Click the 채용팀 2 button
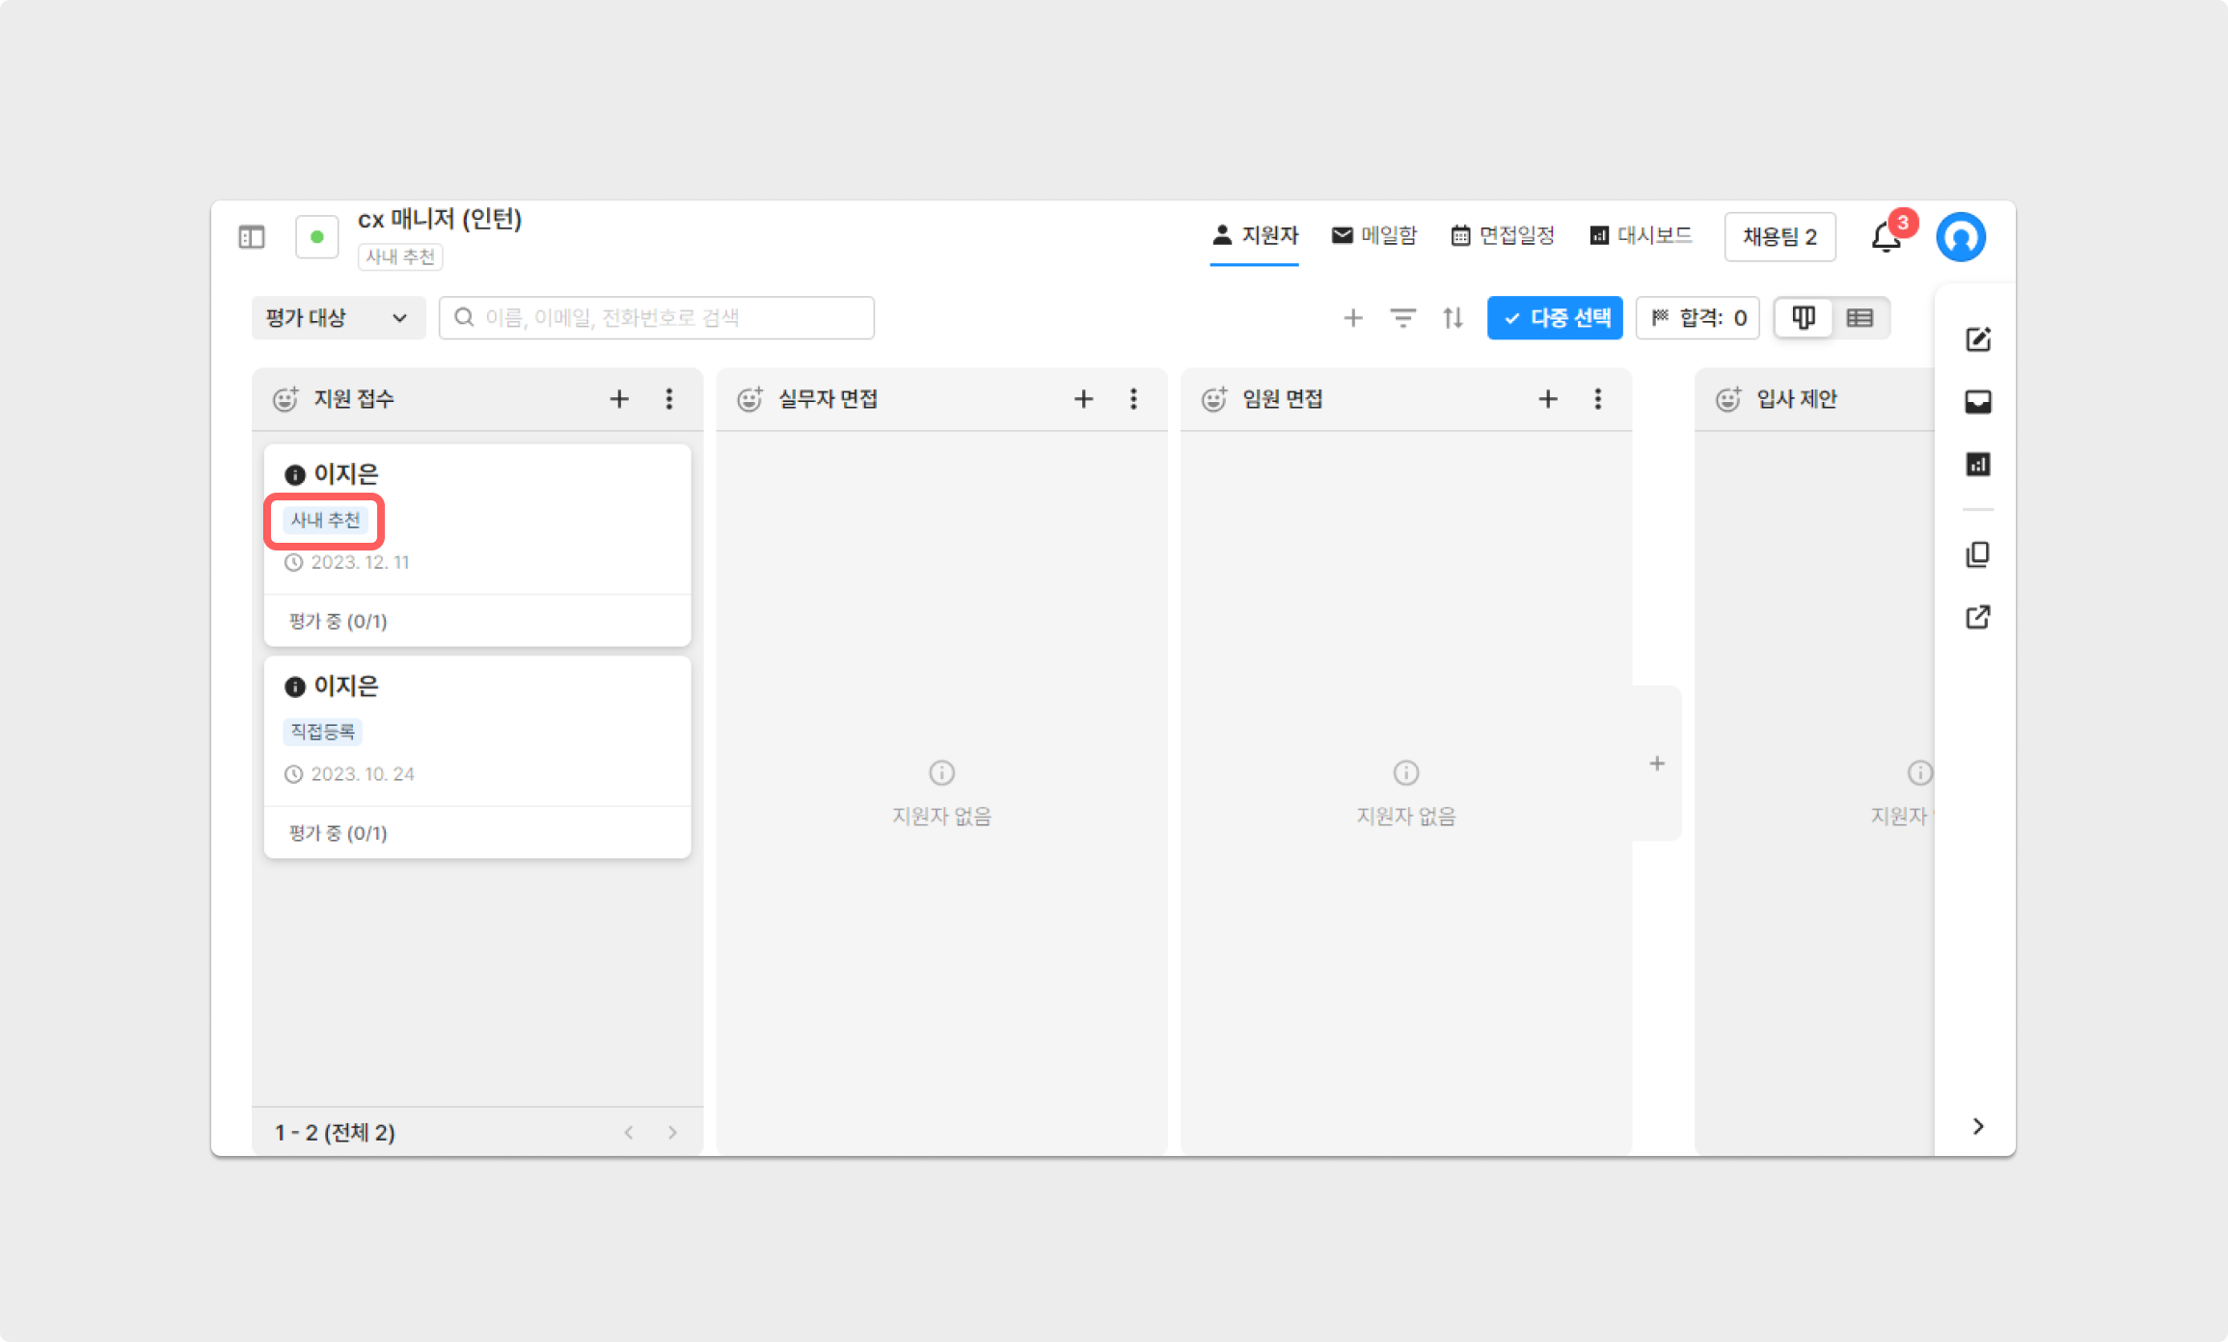The height and width of the screenshot is (1342, 2228). 1780,237
